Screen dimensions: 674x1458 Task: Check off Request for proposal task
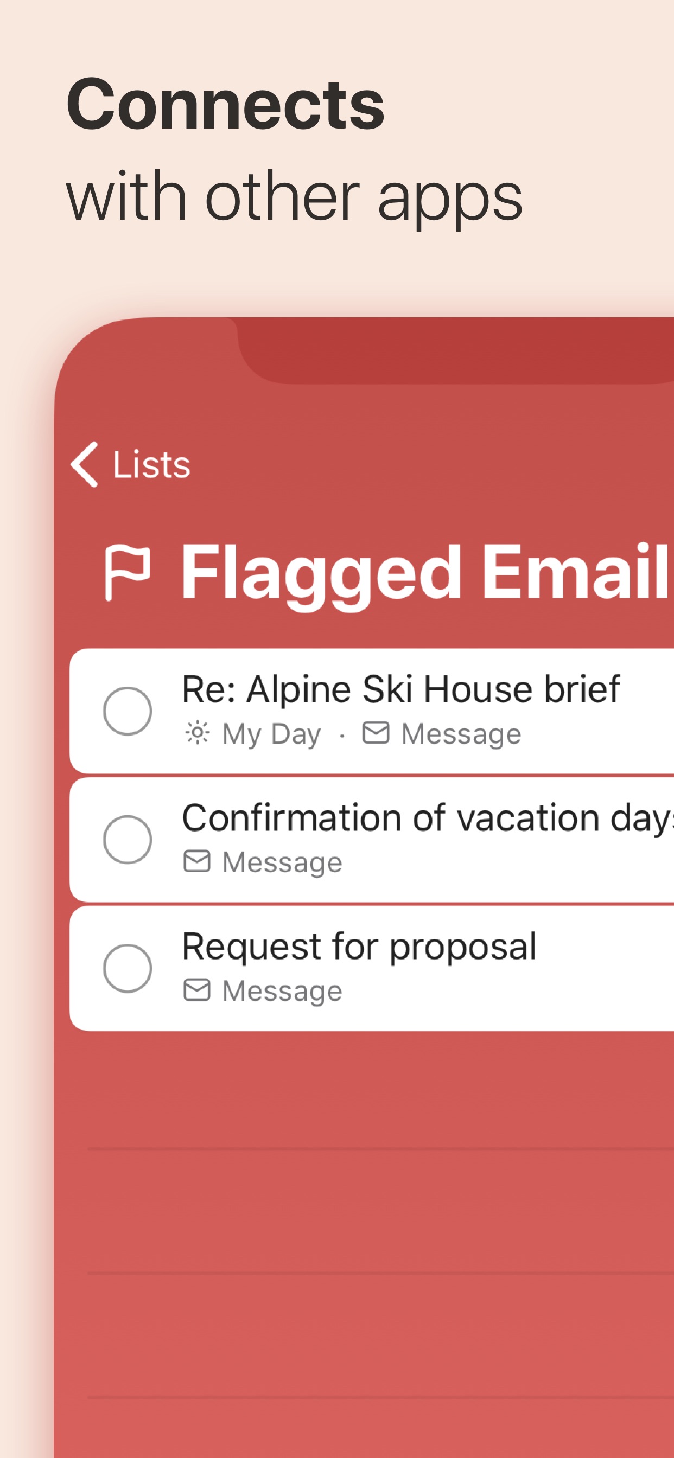[128, 968]
